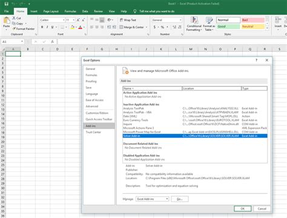The height and width of the screenshot is (218, 287).
Task: Click the Cut scissors icon
Action: (14, 18)
